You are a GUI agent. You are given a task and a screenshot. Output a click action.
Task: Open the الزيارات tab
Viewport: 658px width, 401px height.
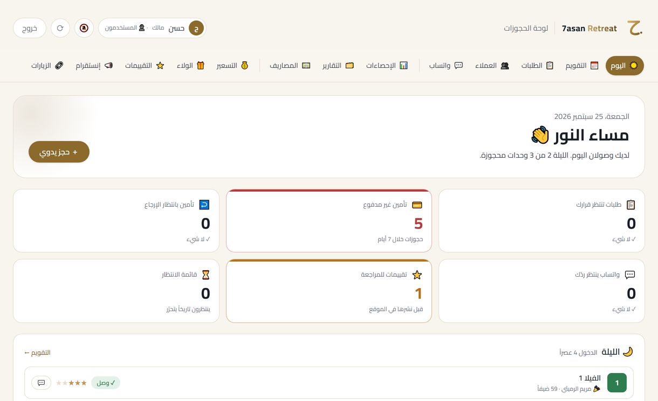[x=47, y=66]
